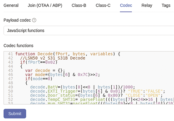Click line number 48 in gutter
Screen dimensions: 174x121
(x=11, y=83)
